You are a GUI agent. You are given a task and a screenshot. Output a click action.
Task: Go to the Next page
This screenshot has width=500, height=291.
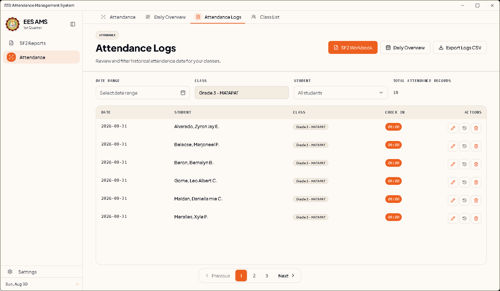286,276
